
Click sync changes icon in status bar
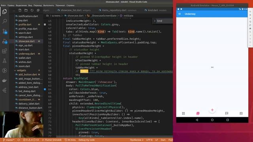[x=19, y=140]
